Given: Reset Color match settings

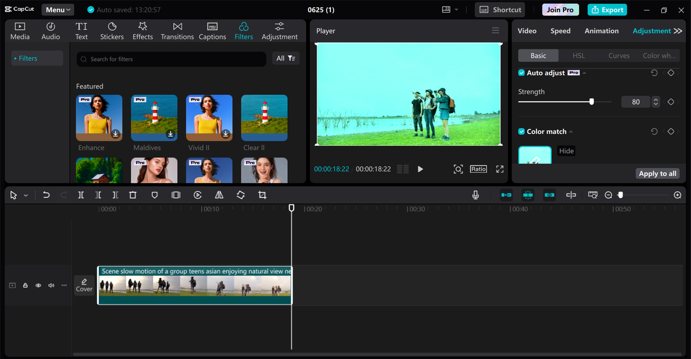Looking at the screenshot, I should [x=654, y=132].
